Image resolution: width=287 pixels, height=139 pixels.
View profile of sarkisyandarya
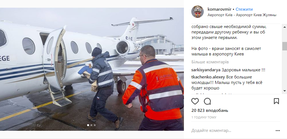[x=206, y=70]
